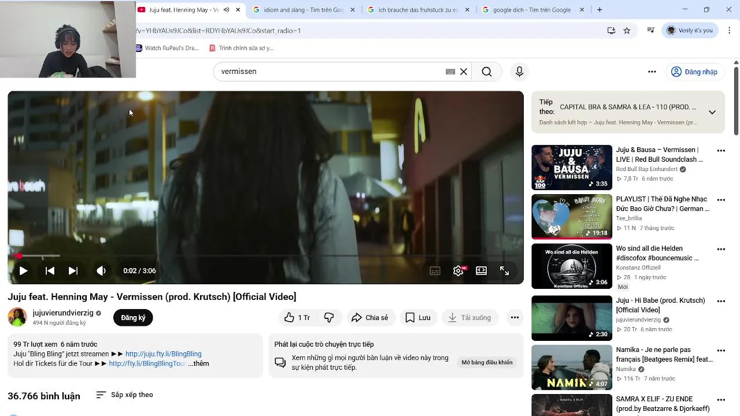Close the google dich tab
Viewport: 740px width, 416px height.
click(x=582, y=10)
